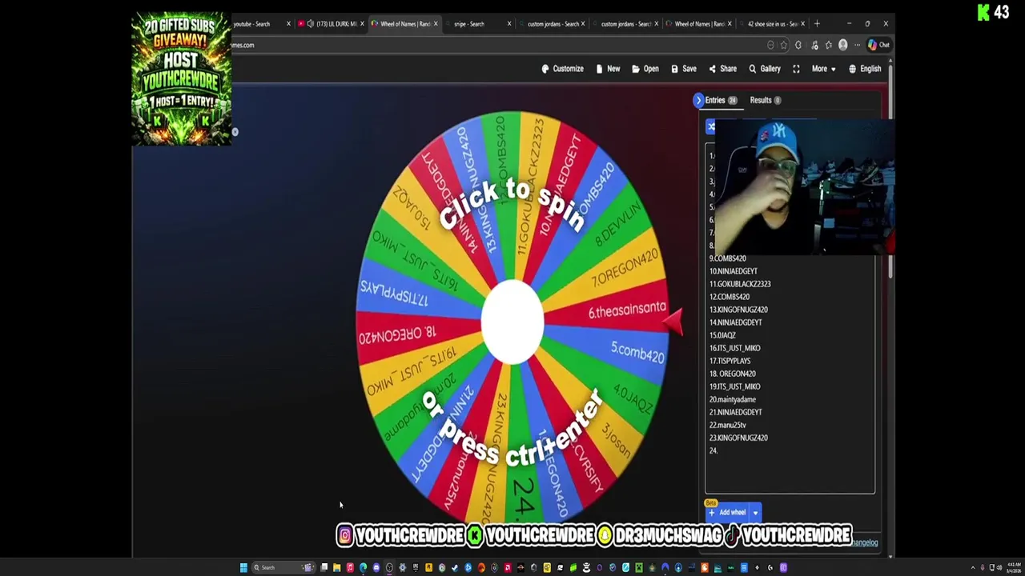This screenshot has width=1025, height=576.
Task: Click entry 18. OREGON420 in the list
Action: coord(732,374)
